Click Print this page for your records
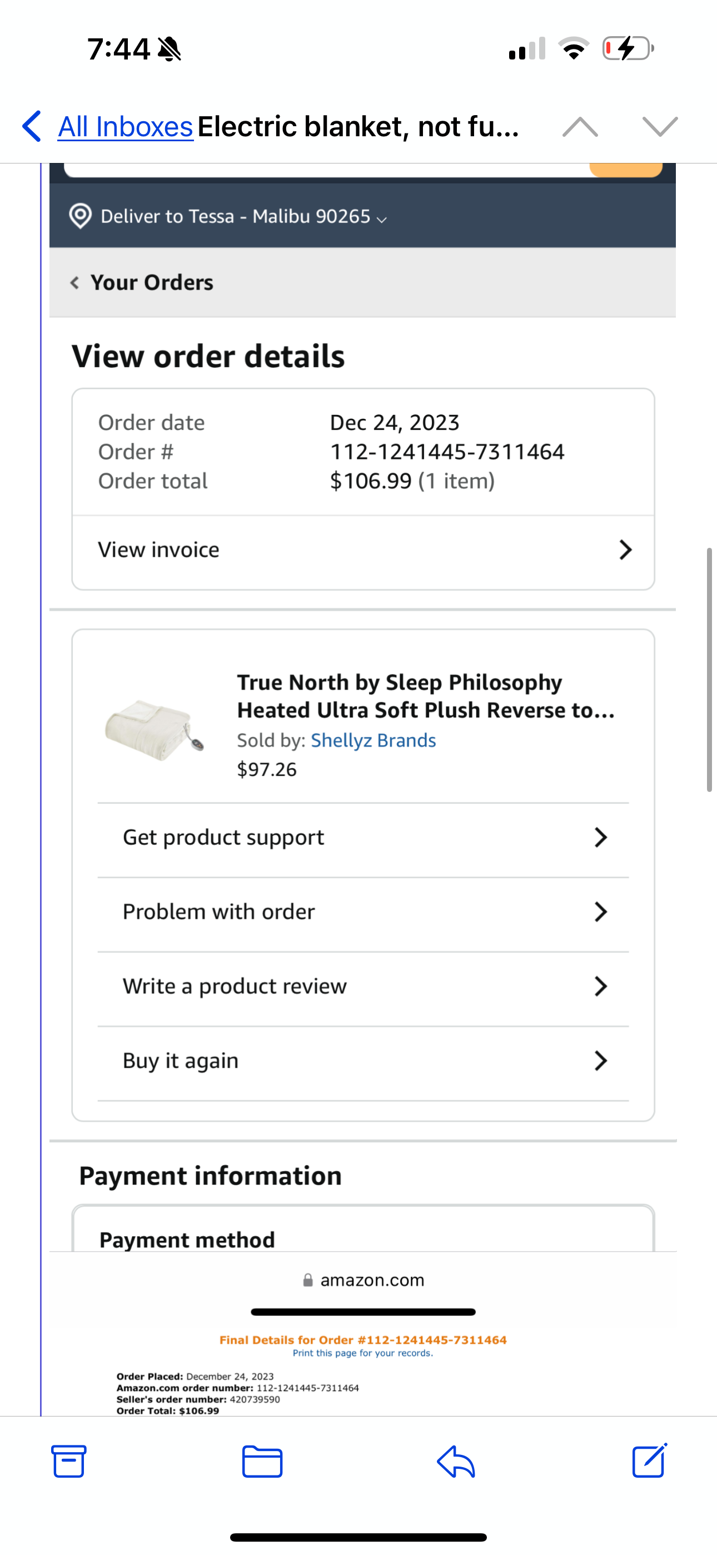This screenshot has width=717, height=1555. (x=363, y=1353)
